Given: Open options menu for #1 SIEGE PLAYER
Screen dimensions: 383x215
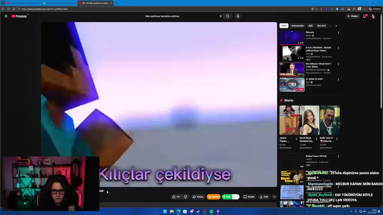Looking at the screenshot, I should tap(338, 79).
